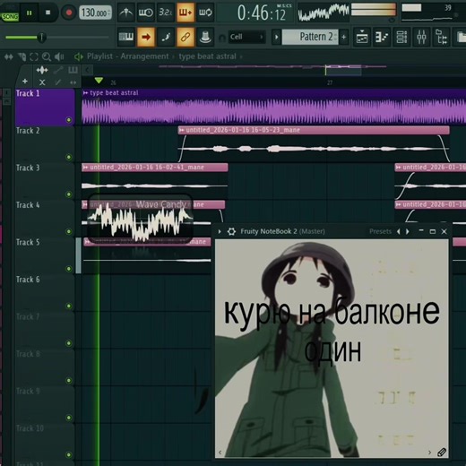Viewport: 466px width, 466px height.
Task: Click the collapse arrow left of the playlist overview
Action: pyautogui.click(x=87, y=70)
